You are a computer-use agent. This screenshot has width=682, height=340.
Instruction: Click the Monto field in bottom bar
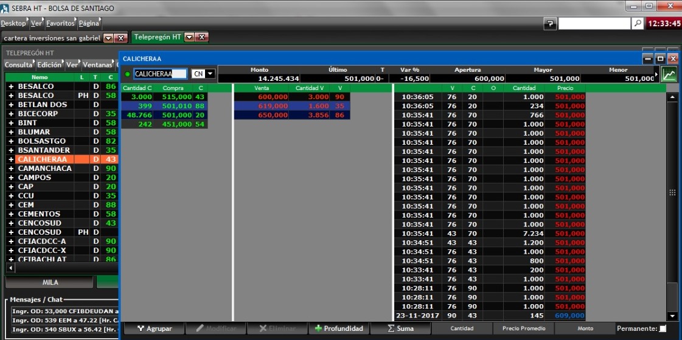(585, 328)
